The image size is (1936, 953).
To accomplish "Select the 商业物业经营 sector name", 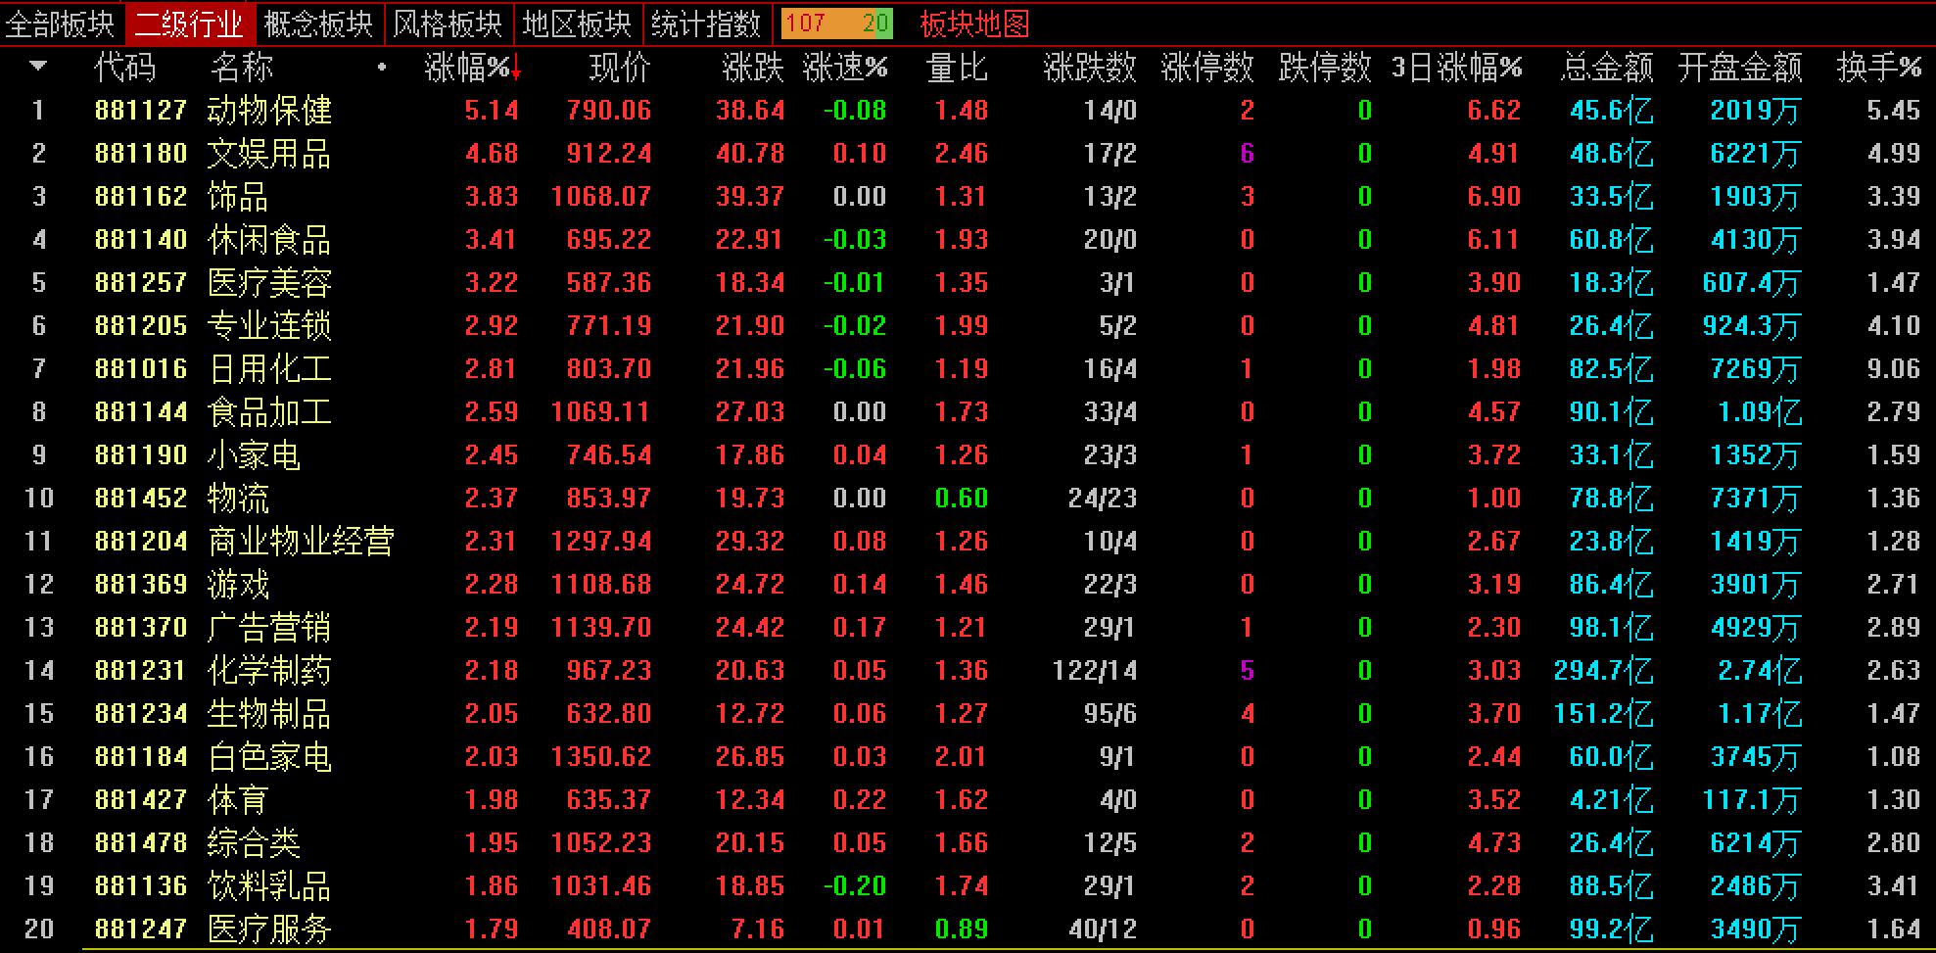I will [301, 541].
